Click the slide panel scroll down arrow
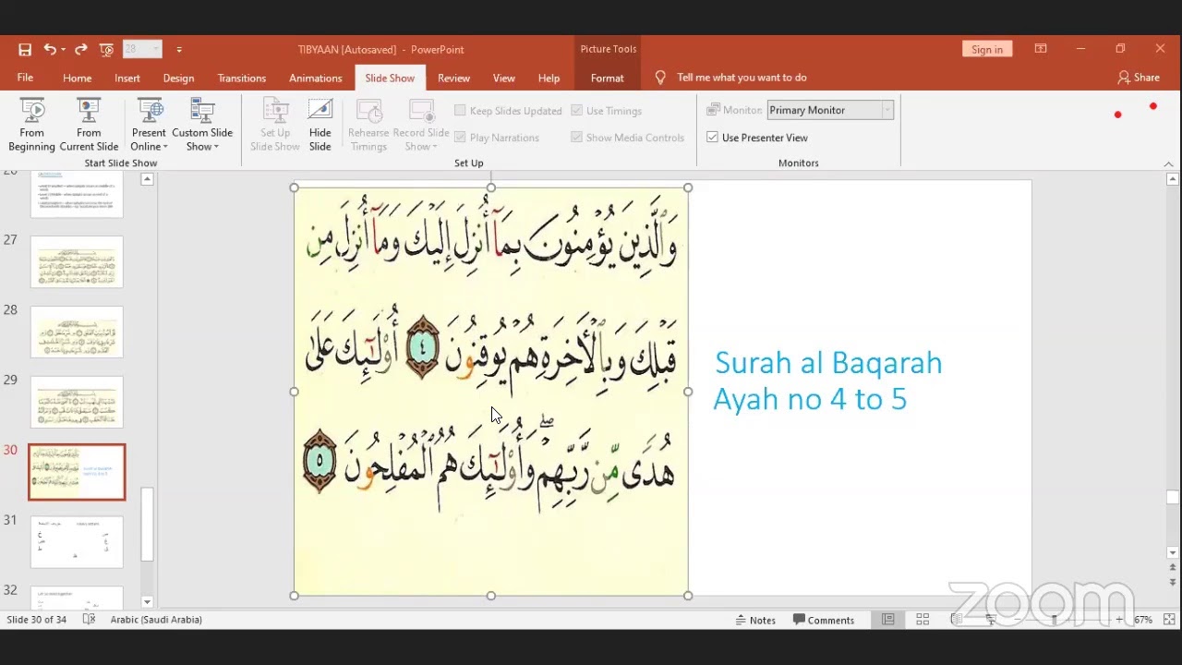 pyautogui.click(x=147, y=602)
